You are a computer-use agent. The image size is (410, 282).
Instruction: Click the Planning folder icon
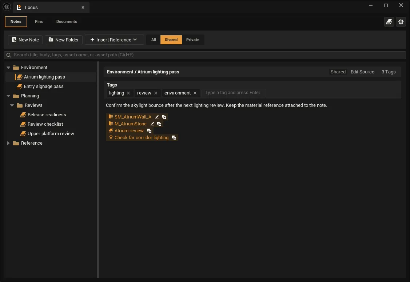[x=16, y=96]
